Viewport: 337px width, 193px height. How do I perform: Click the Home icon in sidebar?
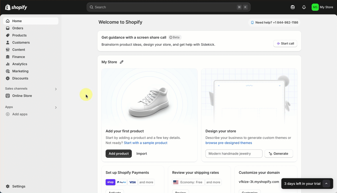(8, 21)
